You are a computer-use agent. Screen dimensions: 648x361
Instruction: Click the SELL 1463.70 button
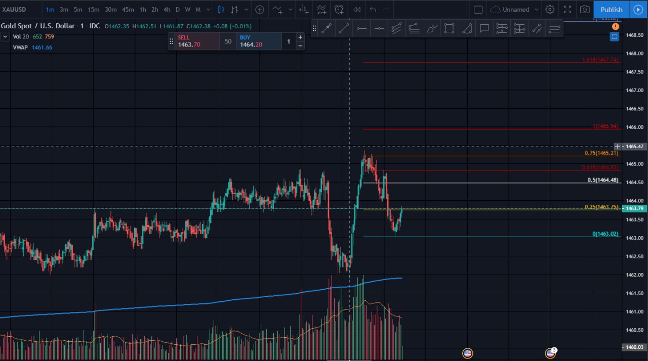pyautogui.click(x=197, y=41)
